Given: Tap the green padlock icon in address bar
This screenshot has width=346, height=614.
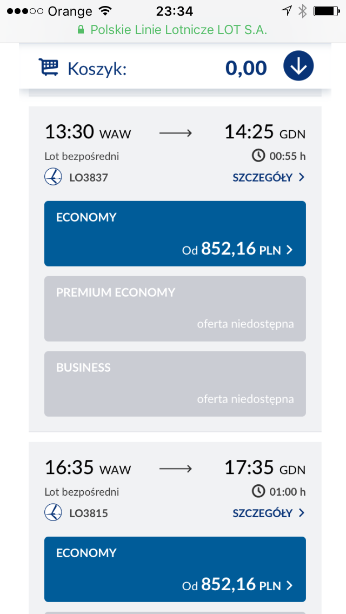Looking at the screenshot, I should 81,30.
